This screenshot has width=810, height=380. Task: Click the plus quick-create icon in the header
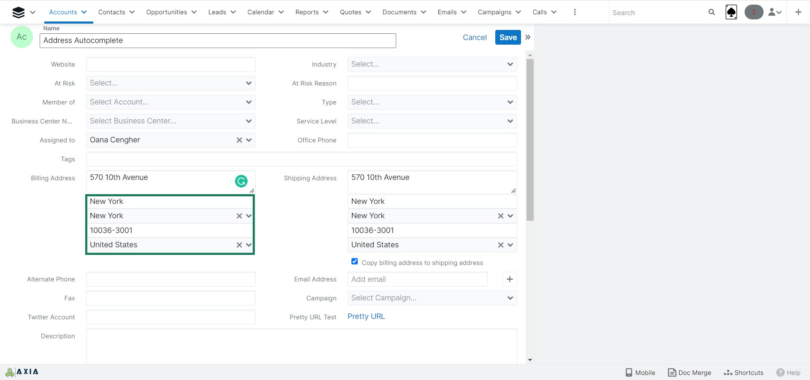tap(798, 12)
